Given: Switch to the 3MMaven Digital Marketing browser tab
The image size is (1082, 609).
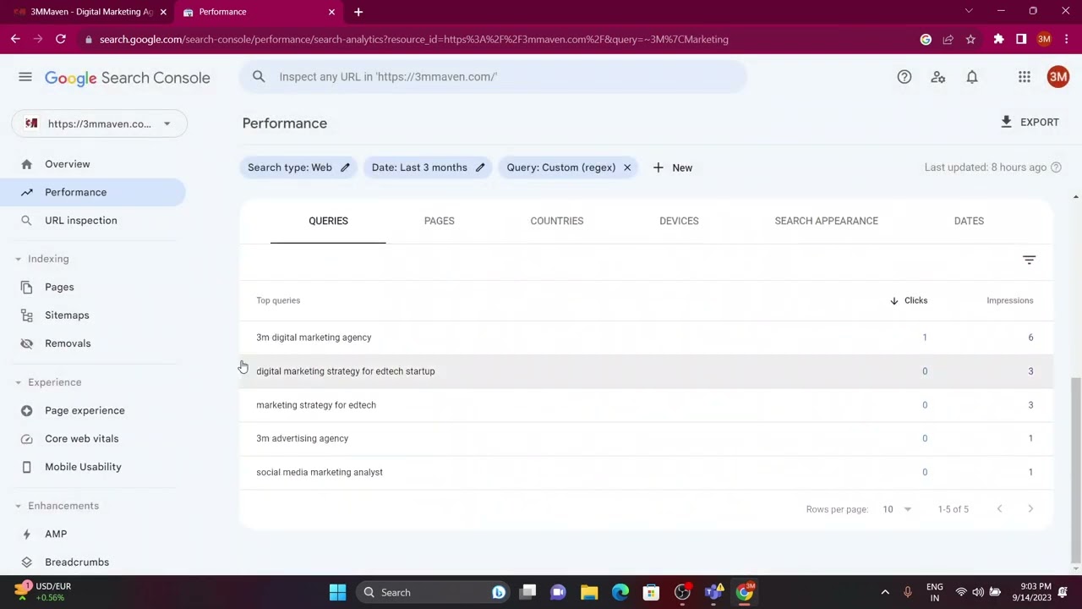Looking at the screenshot, I should (x=90, y=12).
